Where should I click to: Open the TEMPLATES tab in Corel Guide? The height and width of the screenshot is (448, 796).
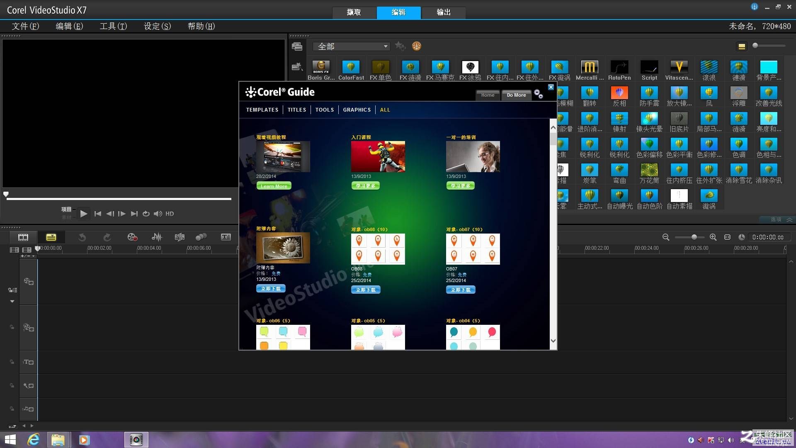click(262, 110)
